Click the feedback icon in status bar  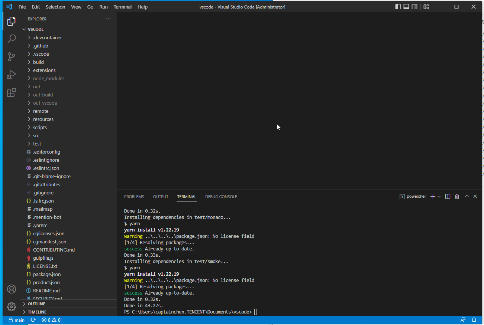pyautogui.click(x=463, y=320)
